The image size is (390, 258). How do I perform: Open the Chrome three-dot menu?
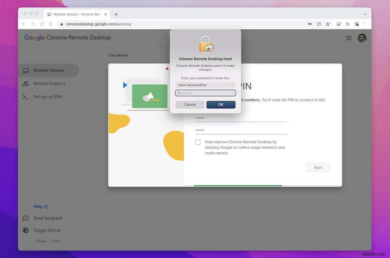coord(365,24)
